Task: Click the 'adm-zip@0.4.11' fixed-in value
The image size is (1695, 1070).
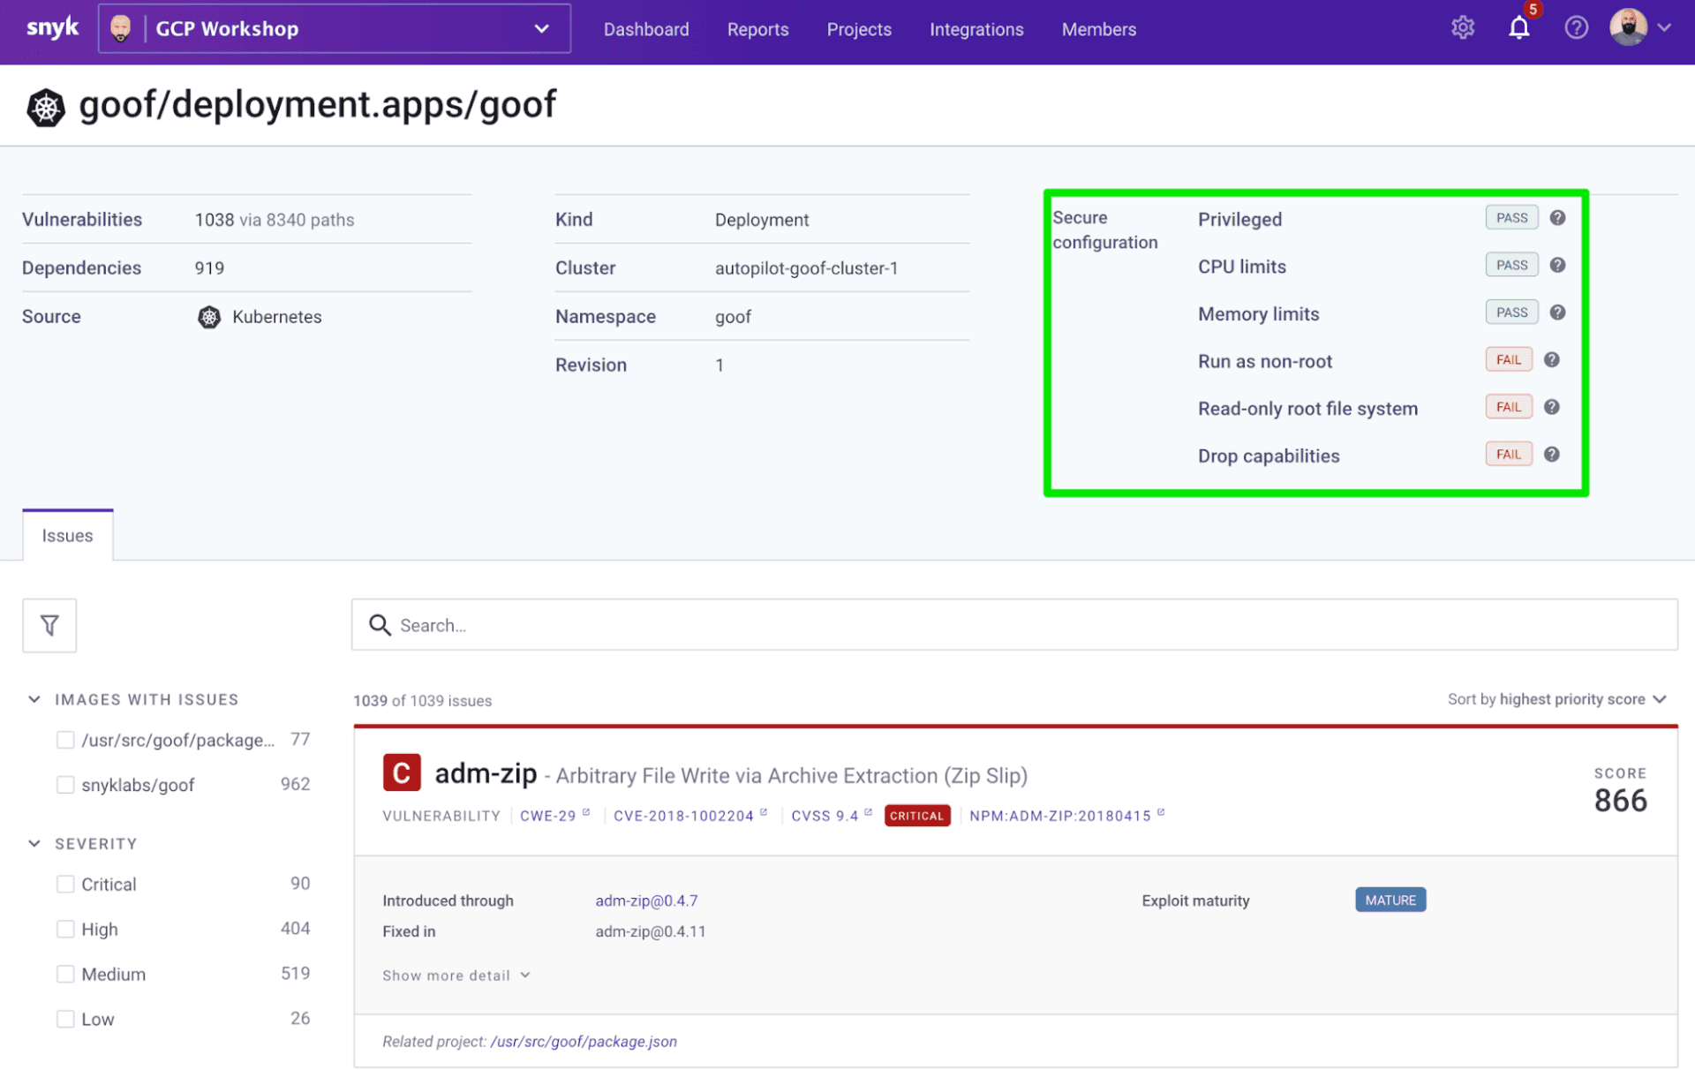Action: (651, 931)
